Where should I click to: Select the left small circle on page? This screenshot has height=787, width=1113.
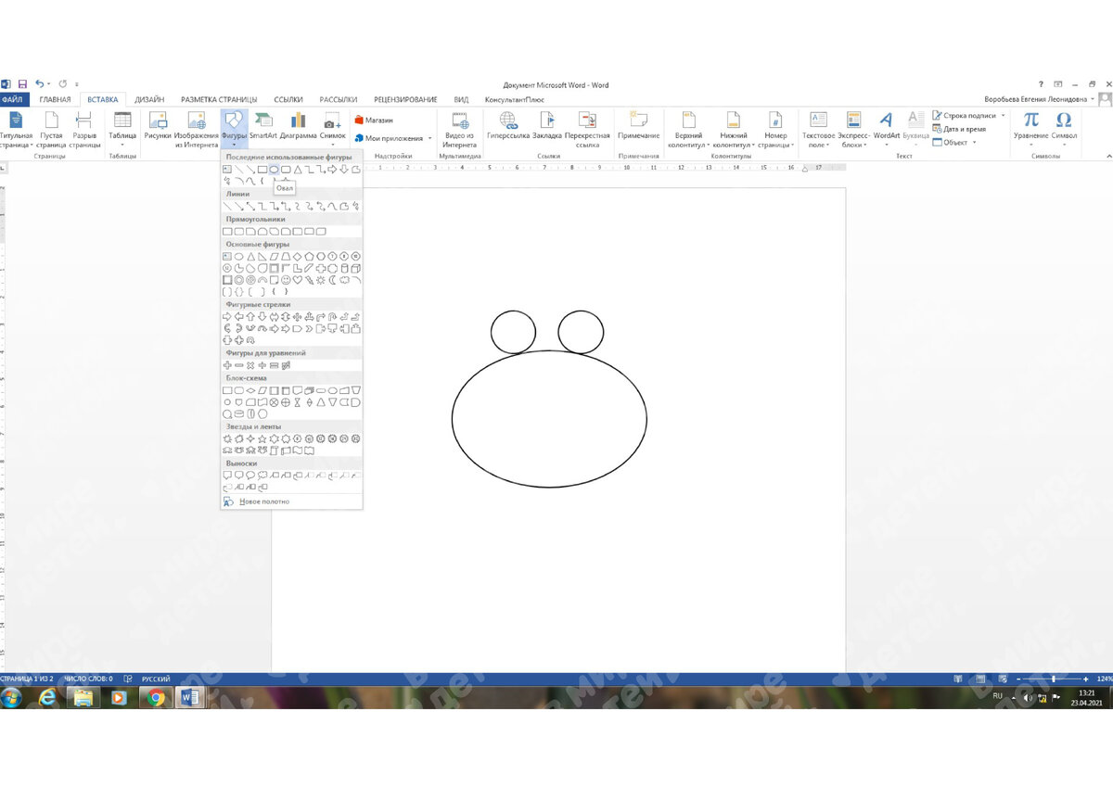point(513,332)
